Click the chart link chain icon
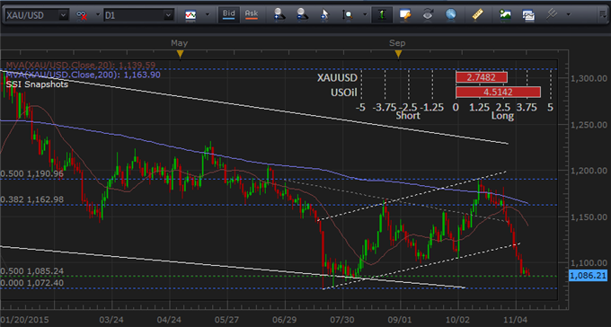The image size is (611, 327). click(82, 15)
